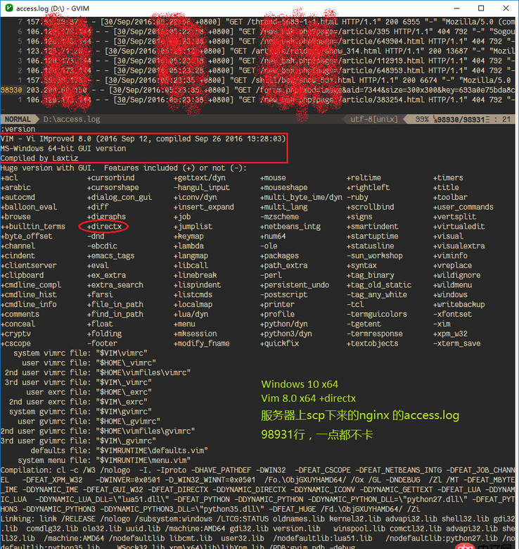Click 'MS-Windows 64-bit GUI version' line
The width and height of the screenshot is (519, 549).
point(63,149)
